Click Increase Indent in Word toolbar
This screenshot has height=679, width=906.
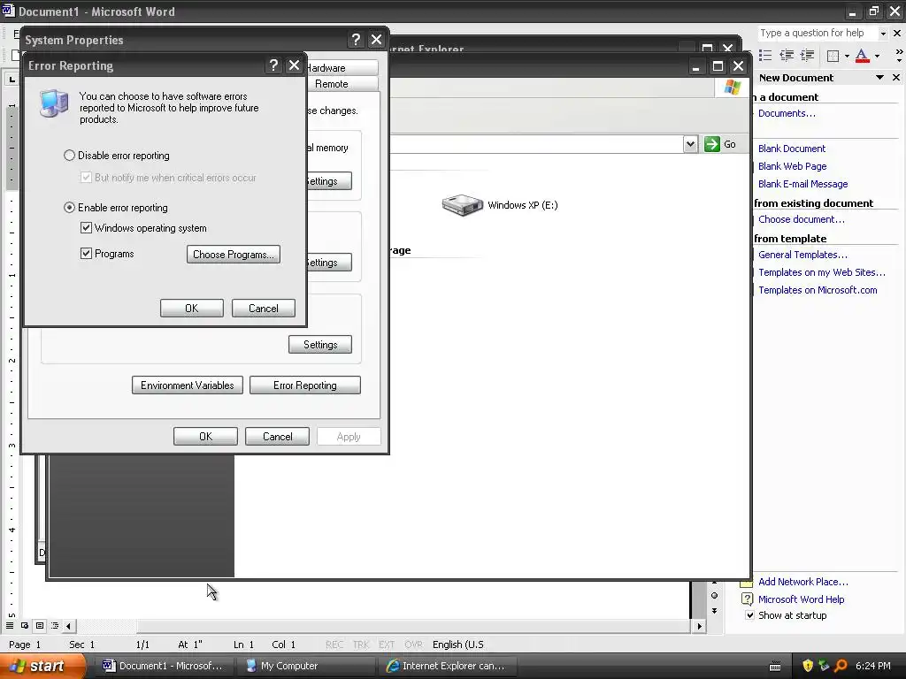click(x=807, y=56)
